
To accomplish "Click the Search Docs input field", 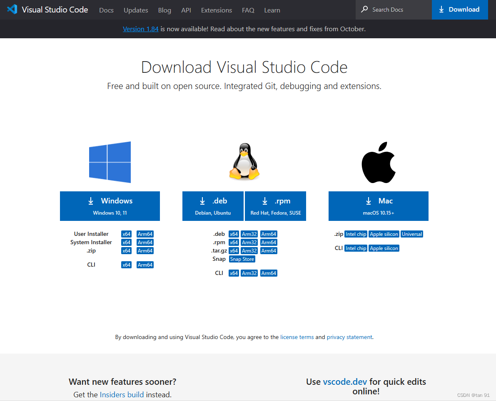I will pyautogui.click(x=394, y=10).
